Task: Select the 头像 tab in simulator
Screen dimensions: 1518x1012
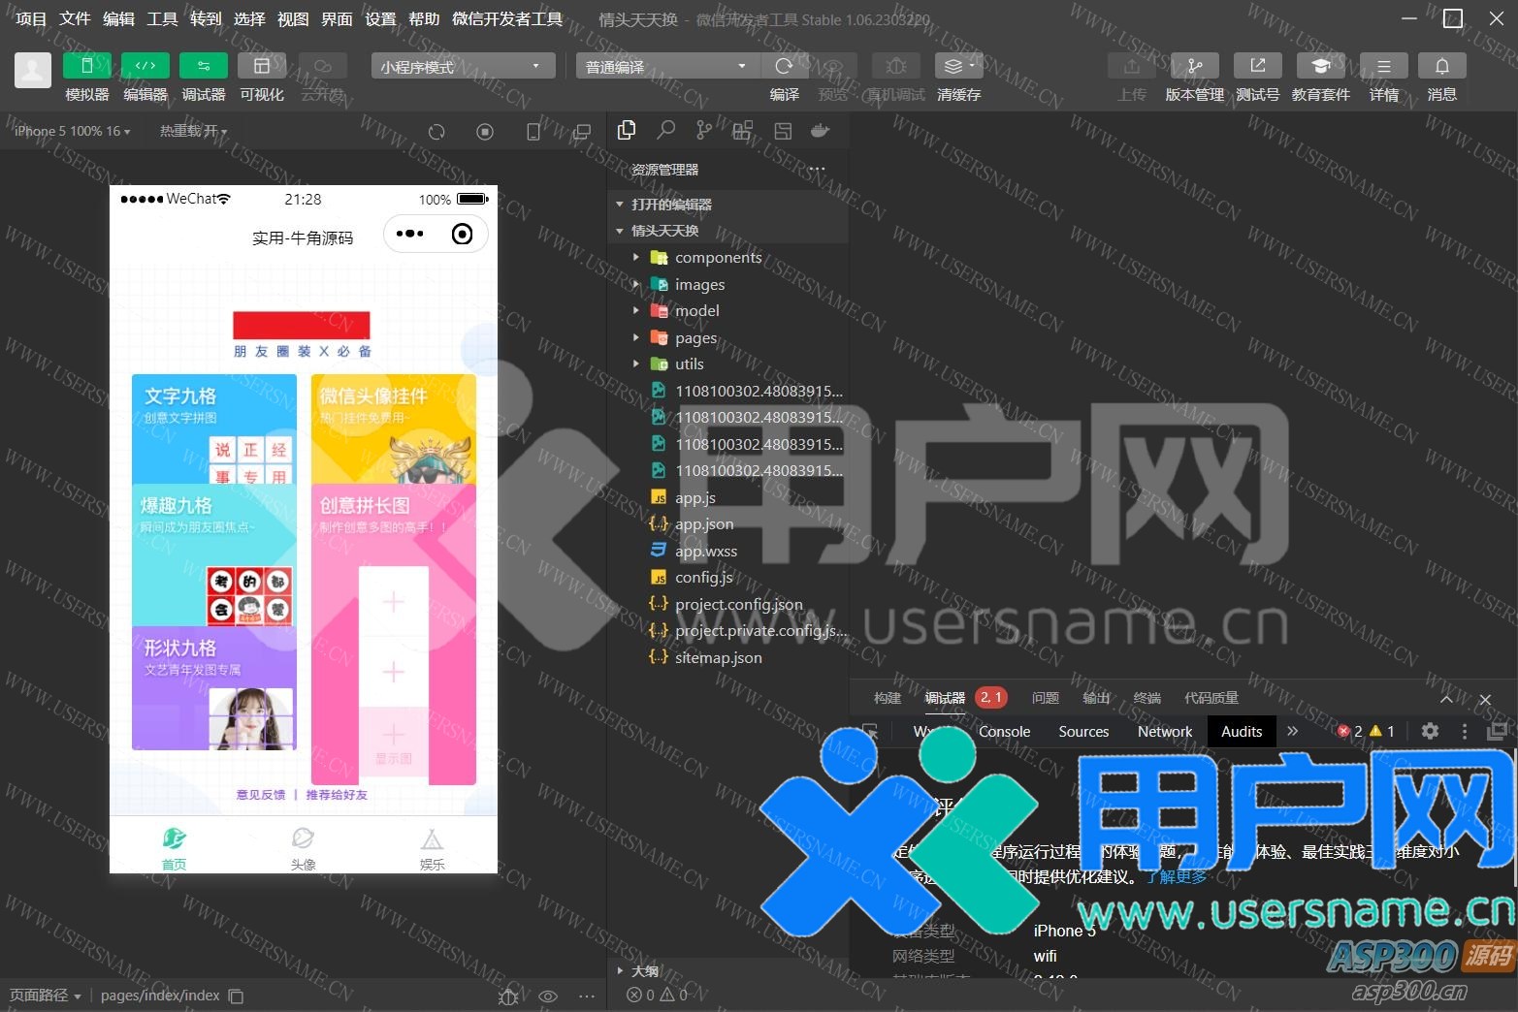Action: tap(303, 848)
